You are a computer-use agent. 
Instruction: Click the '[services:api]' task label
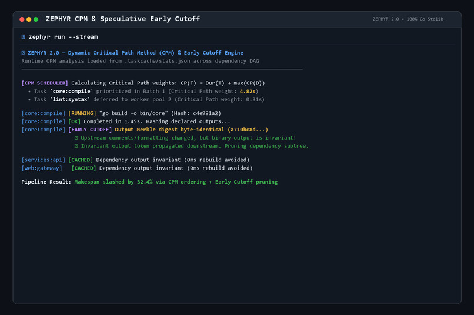(x=44, y=160)
